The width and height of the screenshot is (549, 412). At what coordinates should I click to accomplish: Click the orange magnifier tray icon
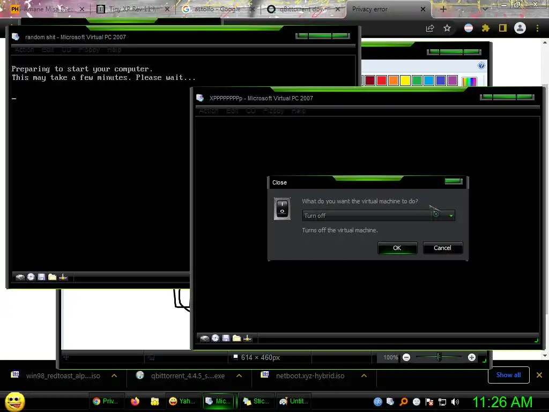(403, 402)
